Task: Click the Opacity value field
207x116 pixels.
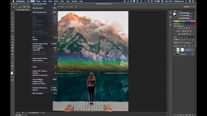Action: [192, 43]
